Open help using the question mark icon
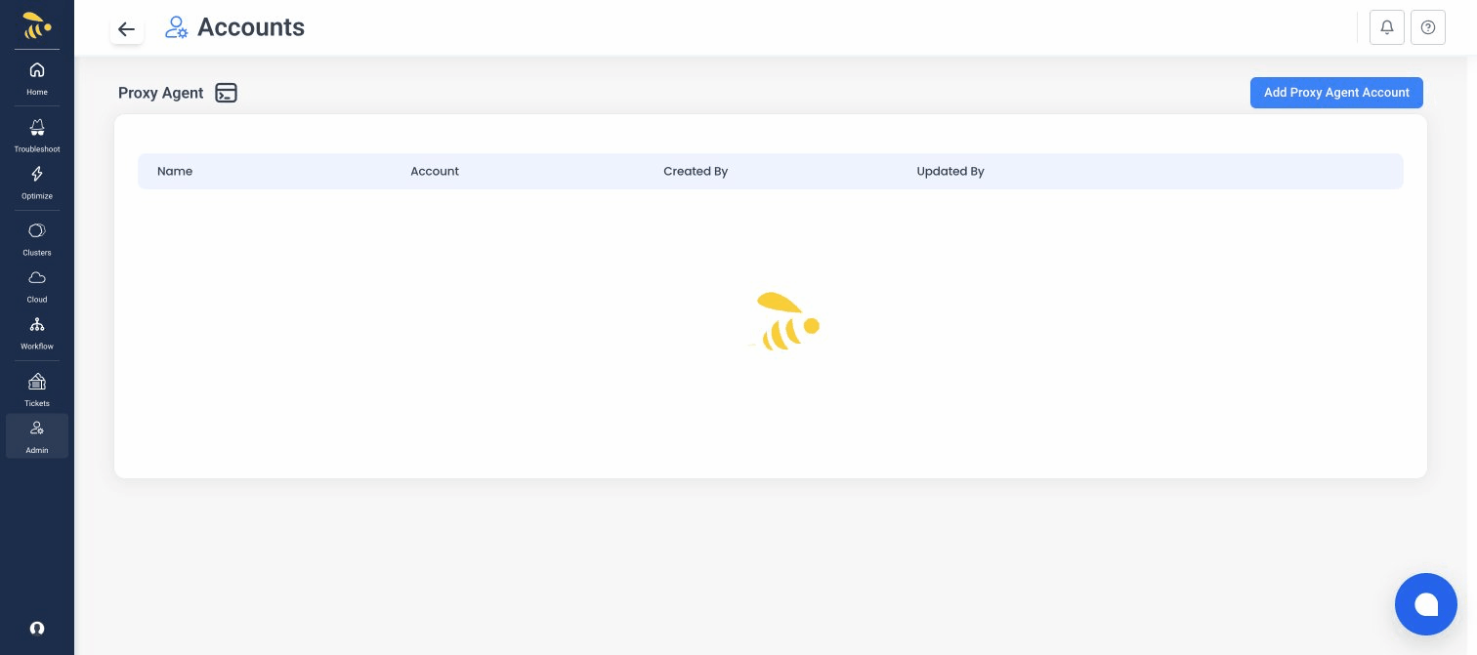The height and width of the screenshot is (655, 1477). tap(1428, 27)
